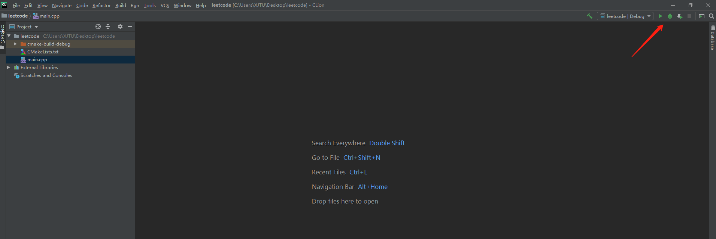Open the Refactor menu
Image resolution: width=716 pixels, height=239 pixels.
click(x=101, y=5)
